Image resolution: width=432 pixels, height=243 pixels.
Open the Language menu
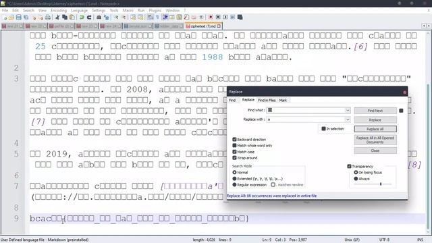click(x=79, y=11)
